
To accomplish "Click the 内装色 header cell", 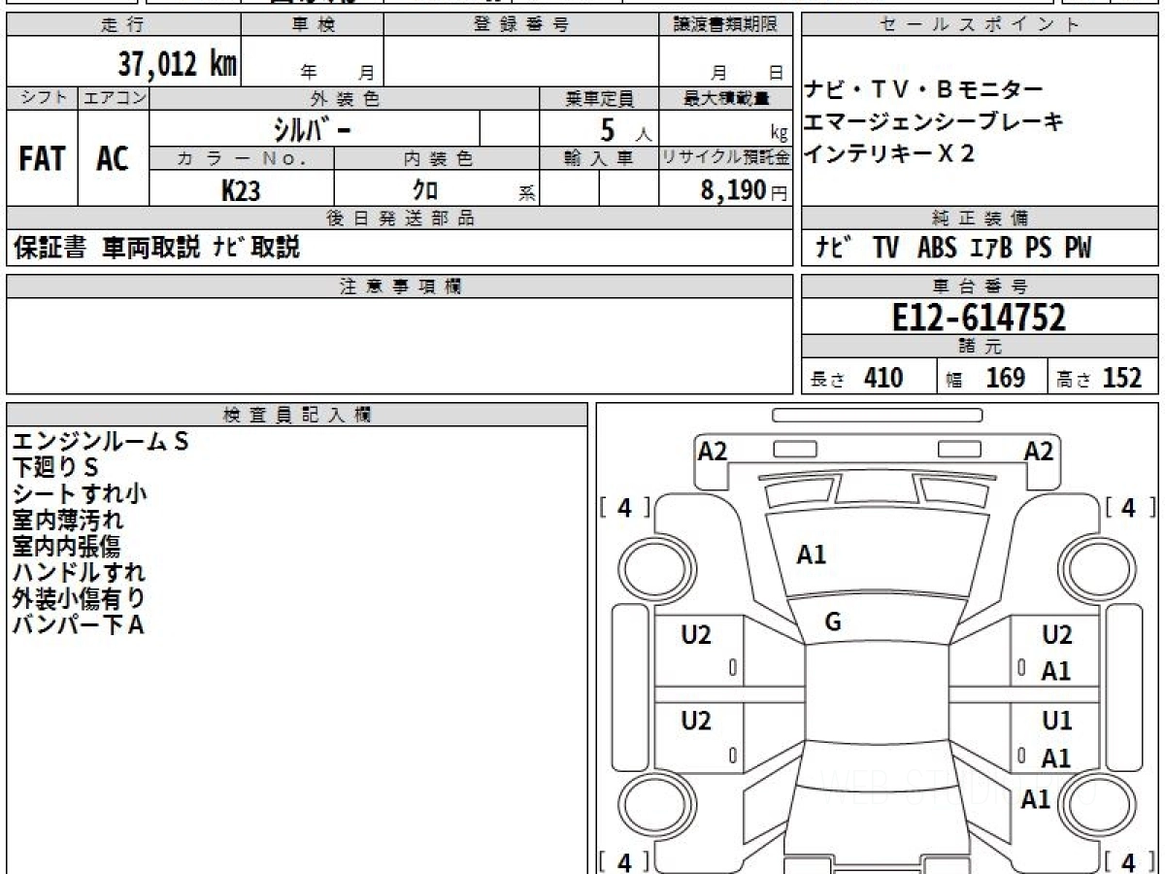I will click(x=437, y=158).
